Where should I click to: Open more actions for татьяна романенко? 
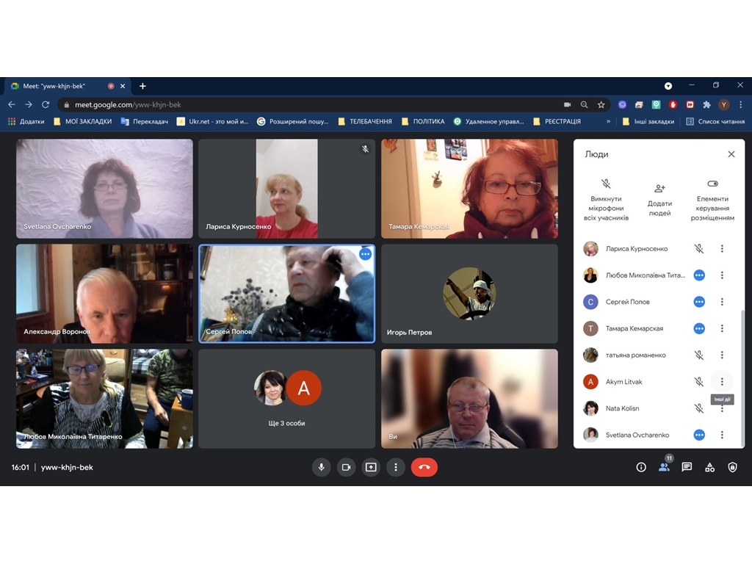coord(722,355)
